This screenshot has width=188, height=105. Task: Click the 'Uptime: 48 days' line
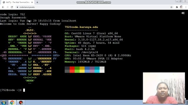click(x=92, y=43)
